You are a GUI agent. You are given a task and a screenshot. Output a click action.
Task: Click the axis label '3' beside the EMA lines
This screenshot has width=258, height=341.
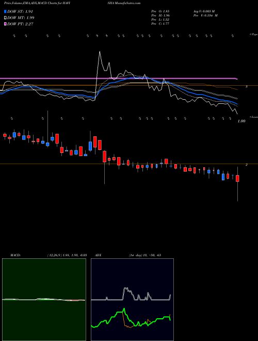[x=247, y=87]
